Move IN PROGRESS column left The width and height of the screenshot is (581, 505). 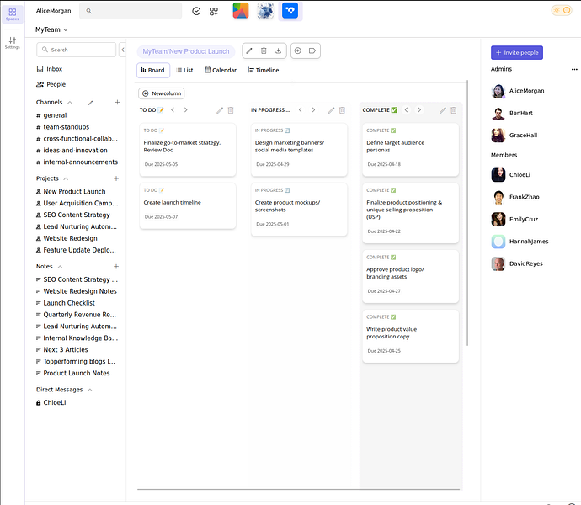pyautogui.click(x=300, y=109)
